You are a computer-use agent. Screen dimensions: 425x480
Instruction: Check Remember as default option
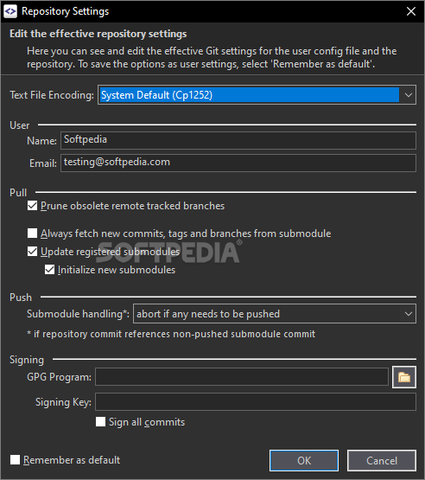click(15, 460)
